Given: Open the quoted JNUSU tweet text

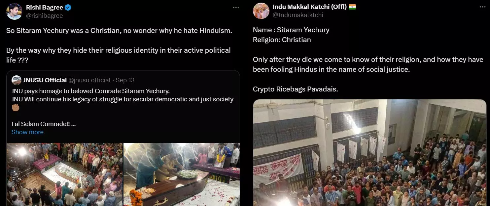Looking at the screenshot, I should [122, 108].
